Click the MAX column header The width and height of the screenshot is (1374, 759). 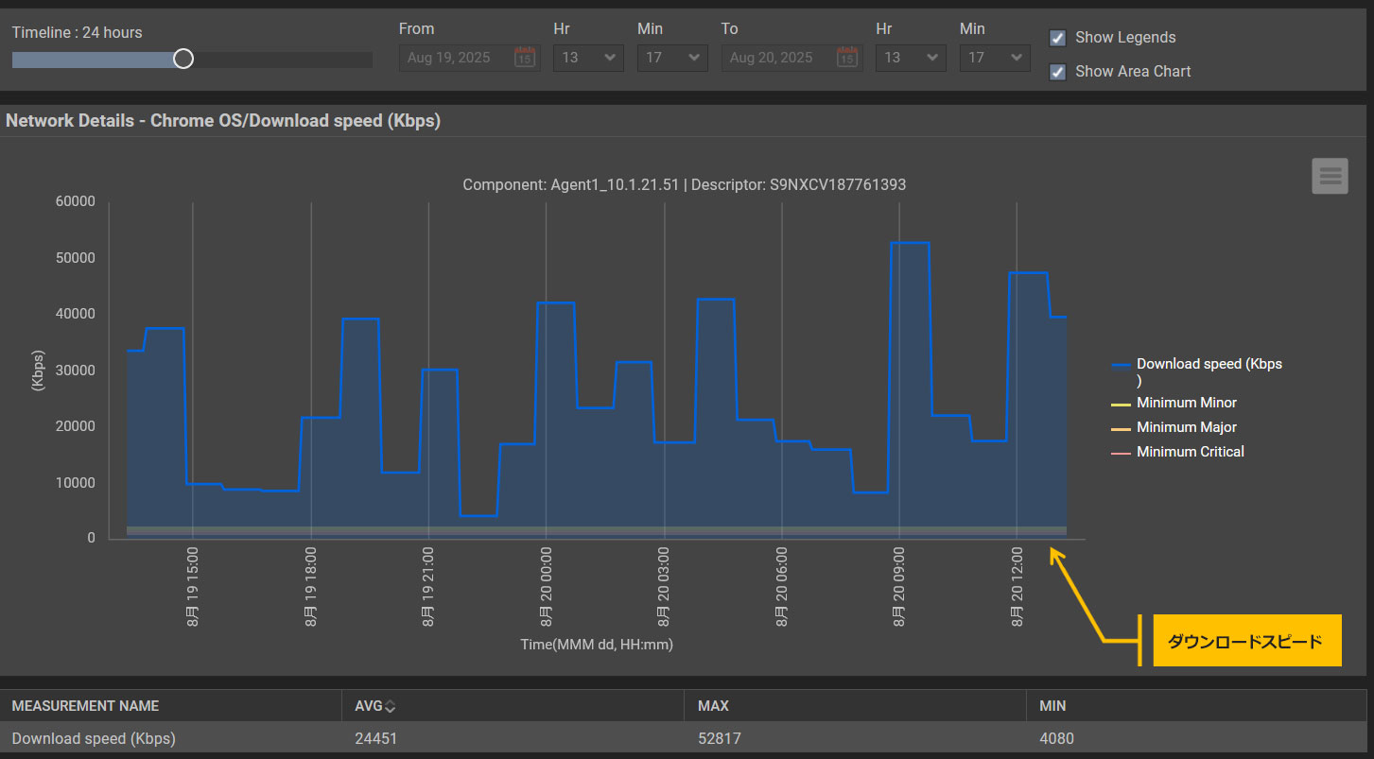pos(713,706)
